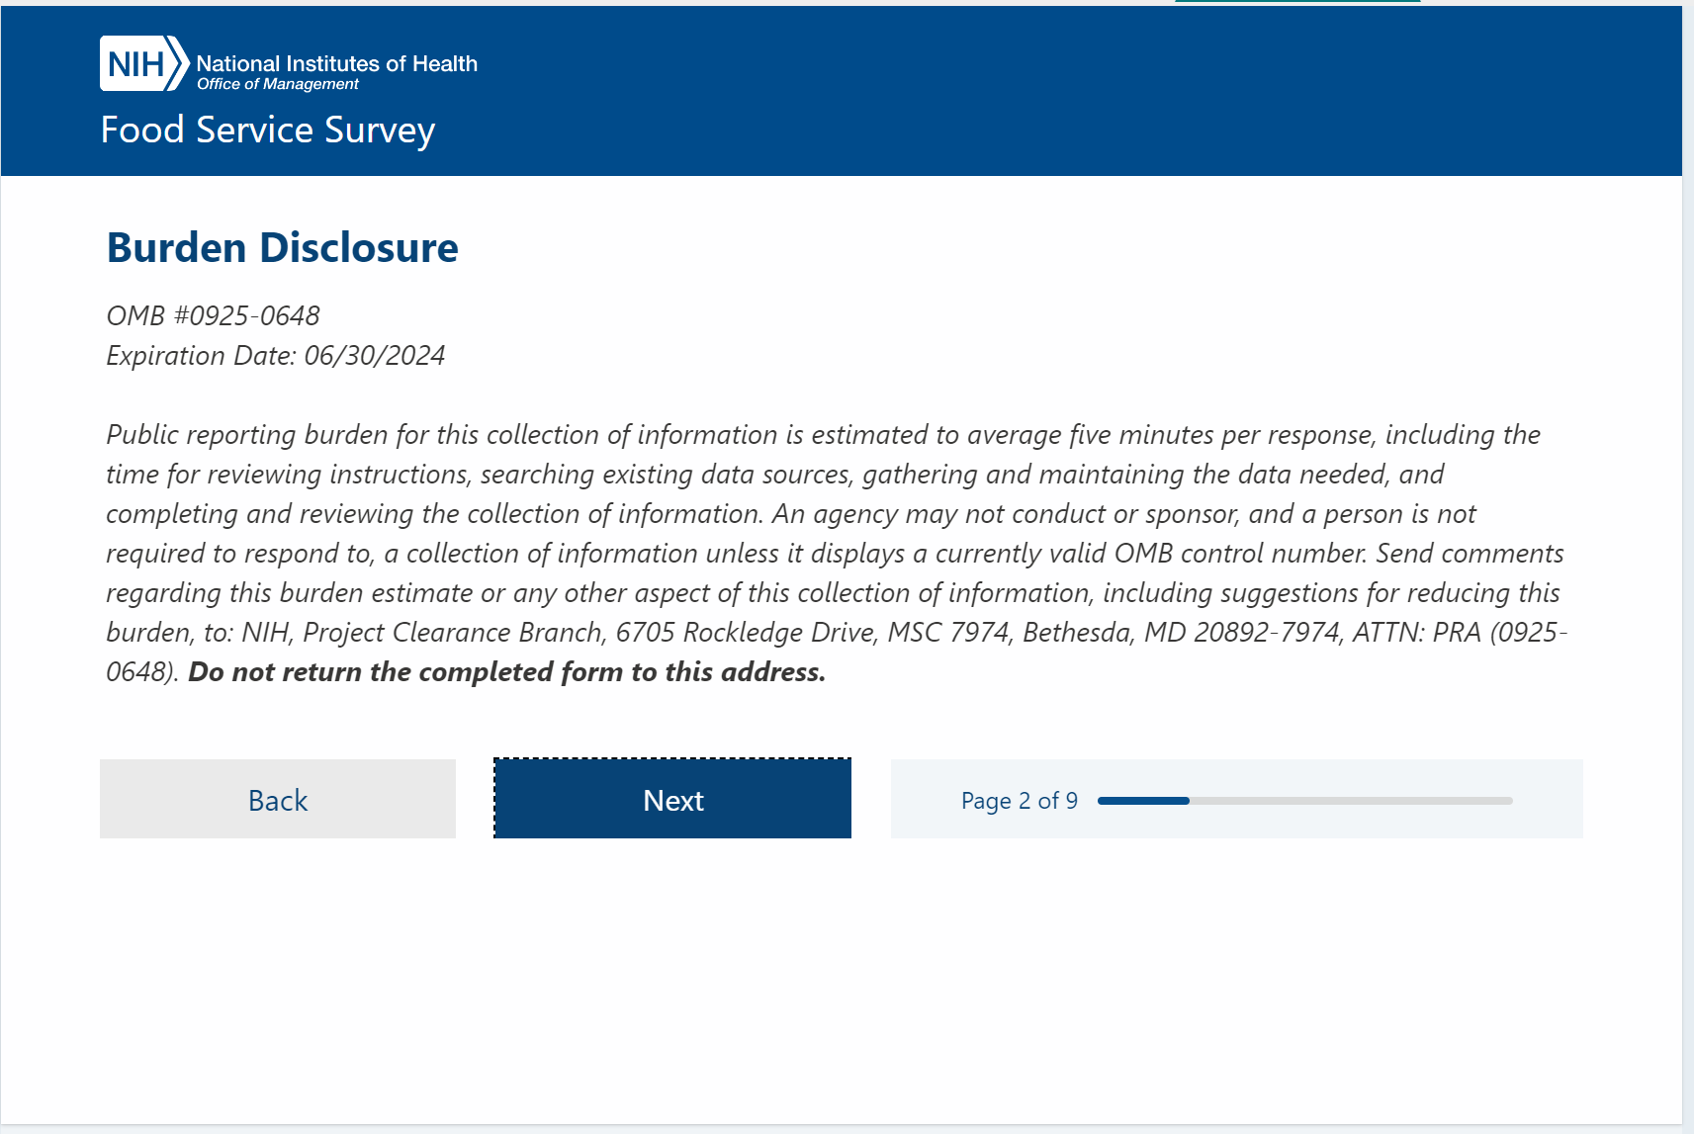Click the 6705 Rockledge Drive address text
Image resolution: width=1694 pixels, height=1134 pixels.
(747, 633)
